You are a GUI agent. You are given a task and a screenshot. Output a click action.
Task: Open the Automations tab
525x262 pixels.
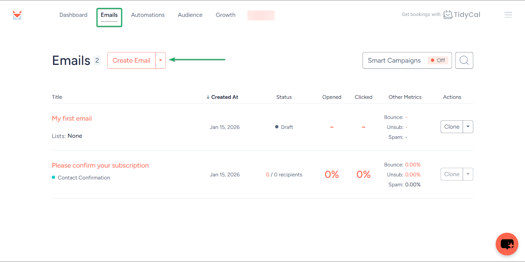[148, 15]
